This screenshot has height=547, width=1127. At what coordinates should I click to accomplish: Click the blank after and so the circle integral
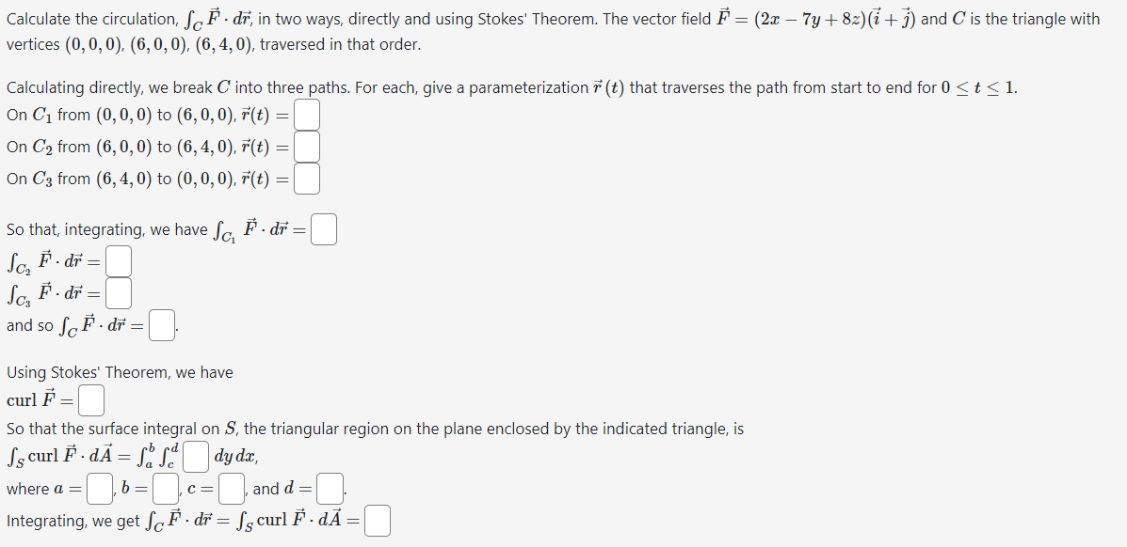(161, 323)
